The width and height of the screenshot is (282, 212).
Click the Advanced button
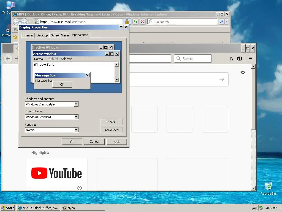click(x=112, y=130)
